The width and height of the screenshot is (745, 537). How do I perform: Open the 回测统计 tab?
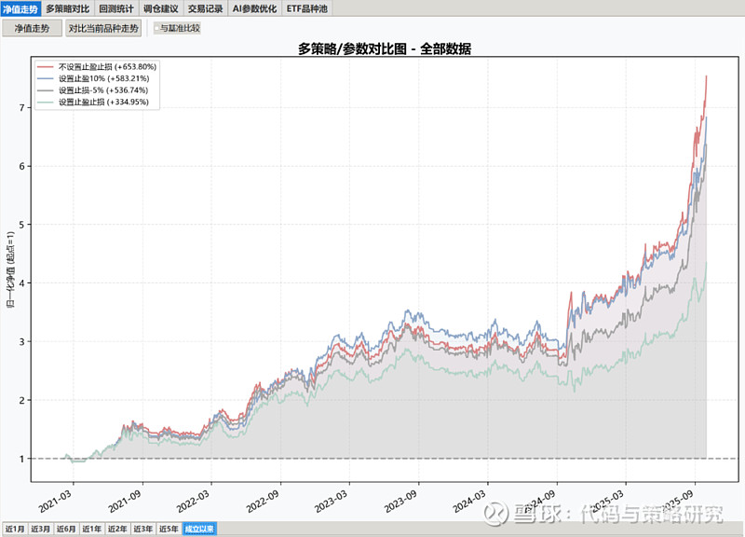[x=116, y=7]
